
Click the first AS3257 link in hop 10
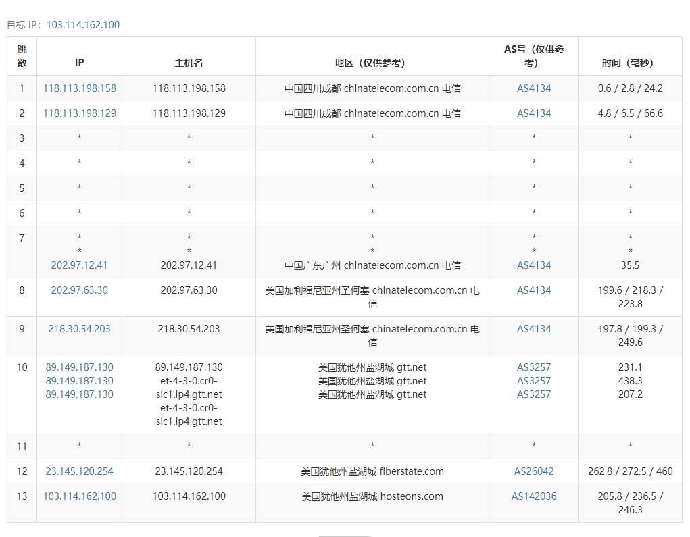[x=534, y=367]
